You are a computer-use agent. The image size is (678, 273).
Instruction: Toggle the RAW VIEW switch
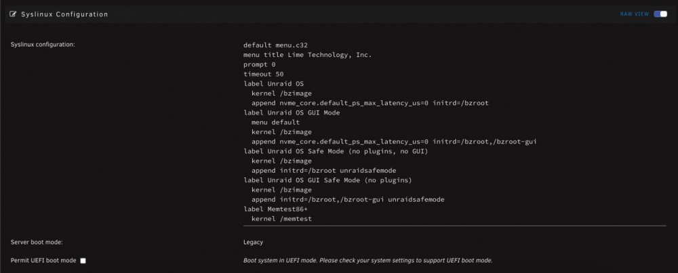pos(660,14)
